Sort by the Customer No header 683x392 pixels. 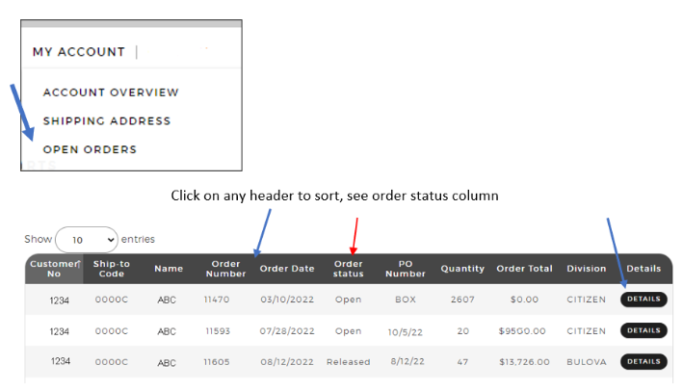pos(54,269)
